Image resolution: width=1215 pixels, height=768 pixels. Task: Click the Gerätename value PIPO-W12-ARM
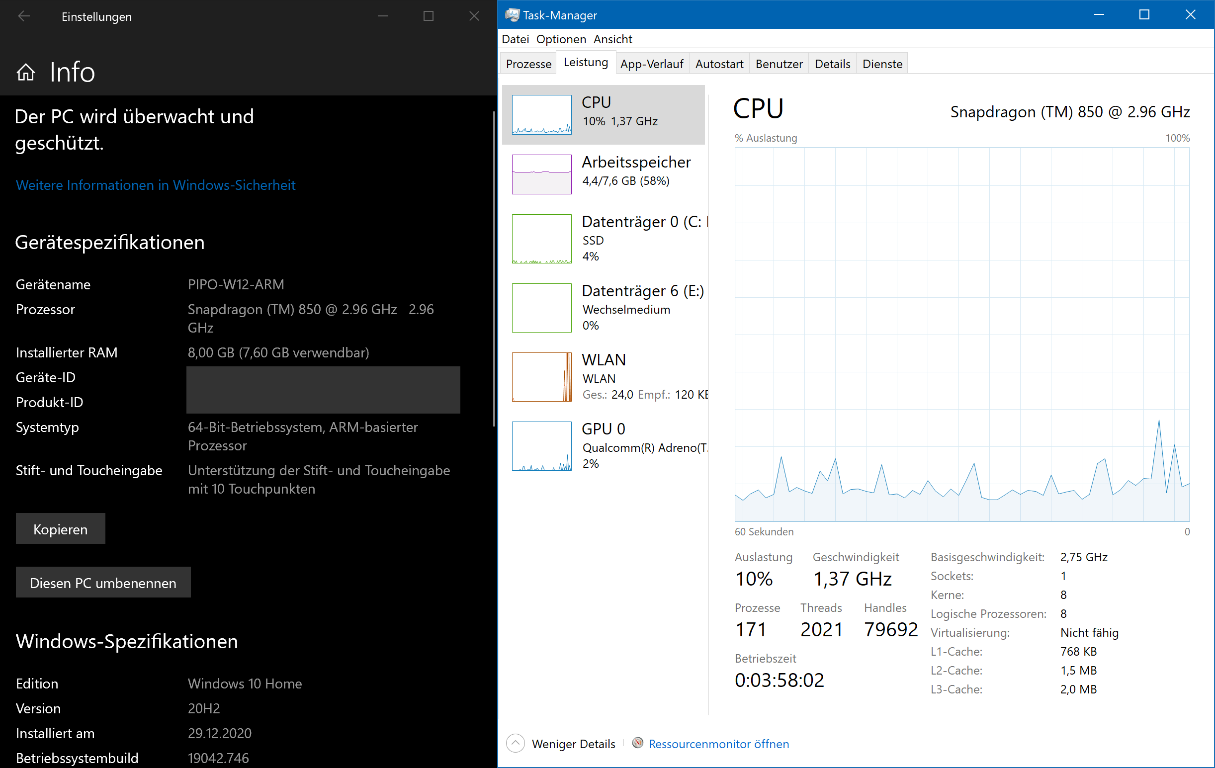236,284
